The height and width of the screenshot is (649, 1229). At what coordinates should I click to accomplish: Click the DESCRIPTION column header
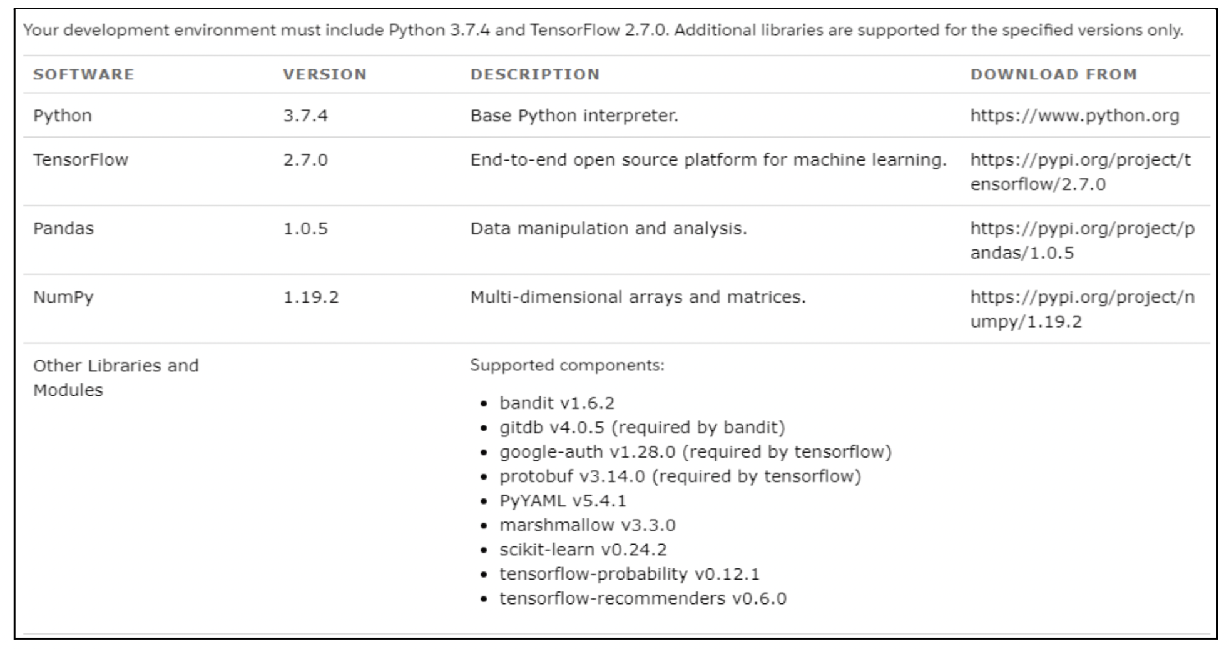point(535,74)
